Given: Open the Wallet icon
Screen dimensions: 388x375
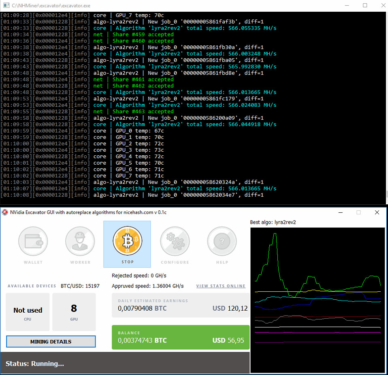Looking at the screenshot, I should click(x=33, y=241).
